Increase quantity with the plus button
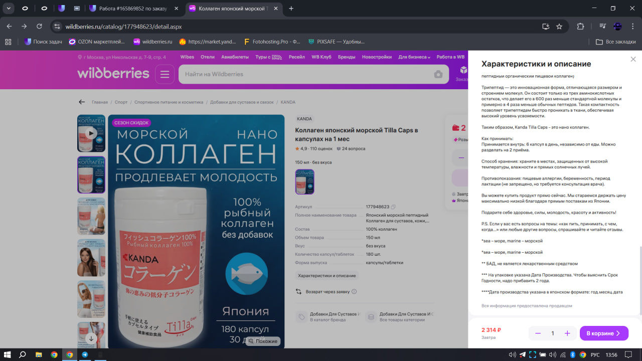The height and width of the screenshot is (361, 642). pyautogui.click(x=567, y=333)
